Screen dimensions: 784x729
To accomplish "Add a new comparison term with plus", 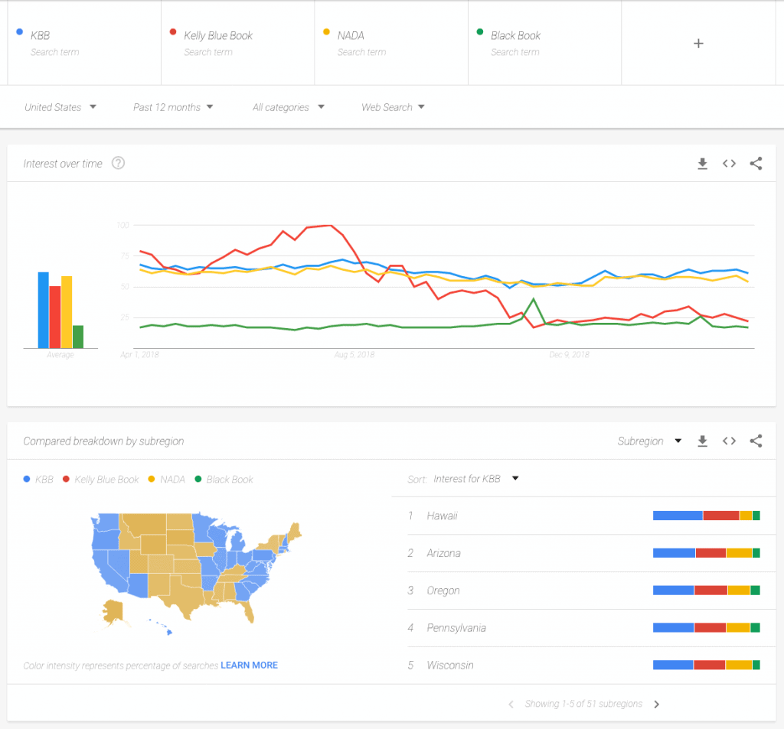I will 698,44.
